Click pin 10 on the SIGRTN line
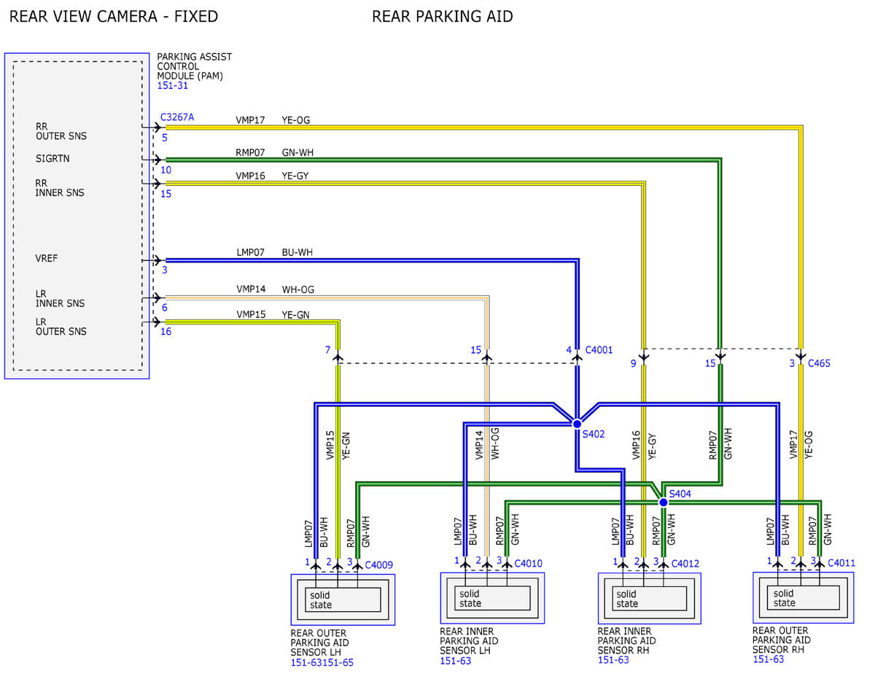 [166, 170]
